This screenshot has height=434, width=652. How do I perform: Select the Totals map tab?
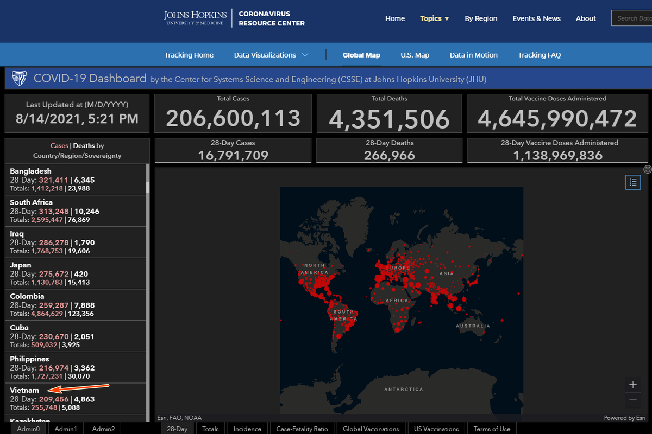[210, 429]
